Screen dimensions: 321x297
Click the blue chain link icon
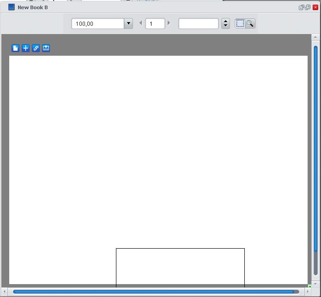coord(36,48)
